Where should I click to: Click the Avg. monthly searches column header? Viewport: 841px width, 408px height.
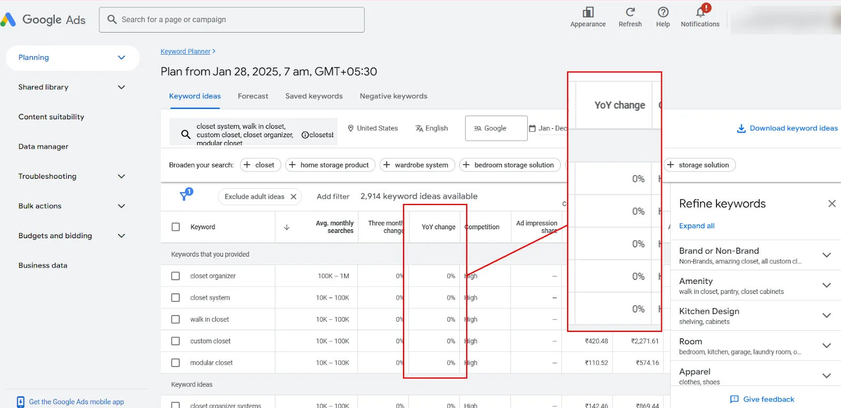[x=334, y=227]
